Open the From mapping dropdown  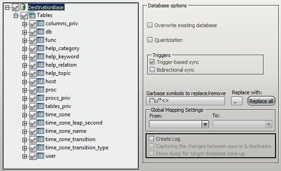click(205, 124)
